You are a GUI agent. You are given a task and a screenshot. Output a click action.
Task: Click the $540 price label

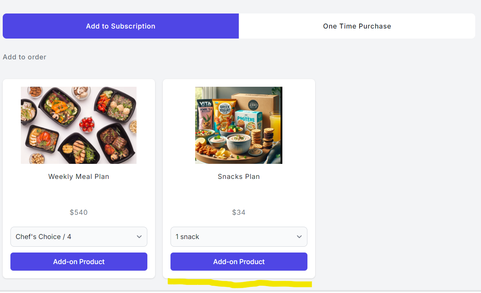(79, 212)
